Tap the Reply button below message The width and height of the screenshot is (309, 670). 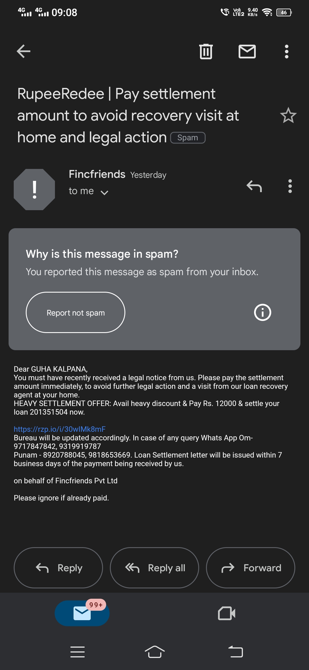click(58, 568)
